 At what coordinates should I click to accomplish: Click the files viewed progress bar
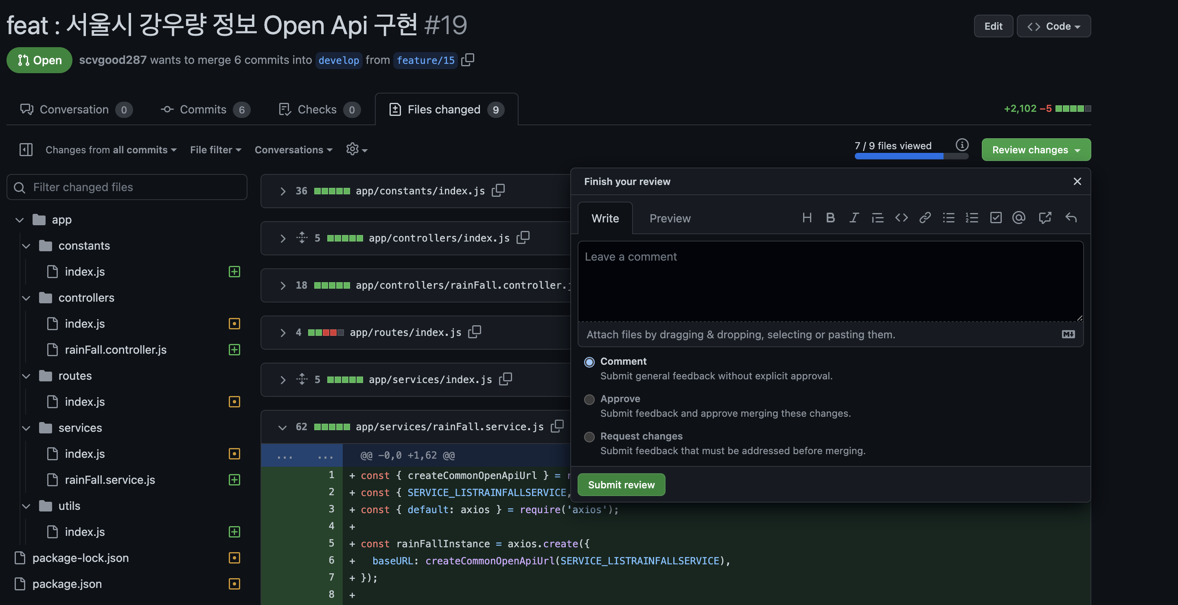coord(911,156)
